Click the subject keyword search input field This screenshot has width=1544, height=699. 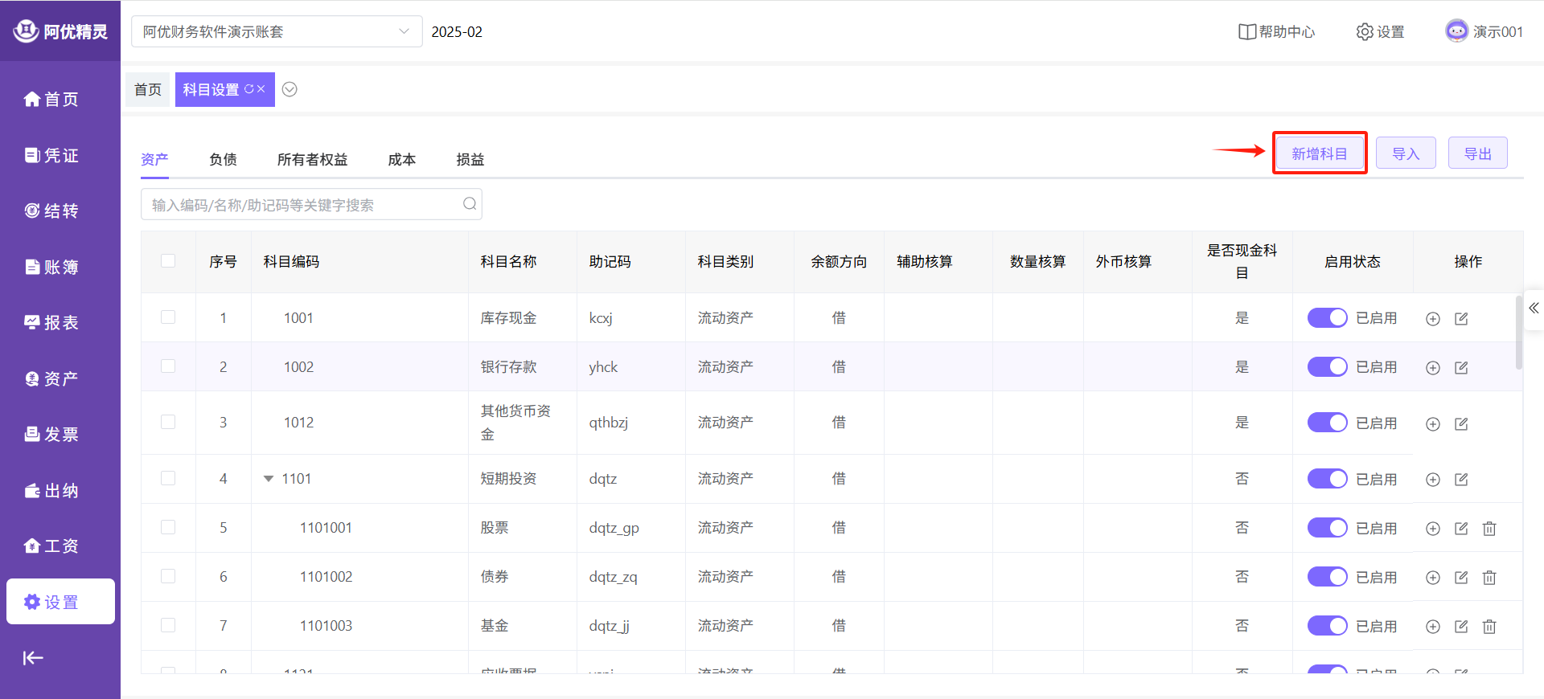pyautogui.click(x=306, y=205)
